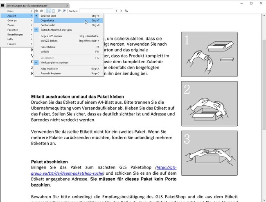Maximize the PDF viewer window
The width and height of the screenshot is (266, 202).
coord(251,3)
